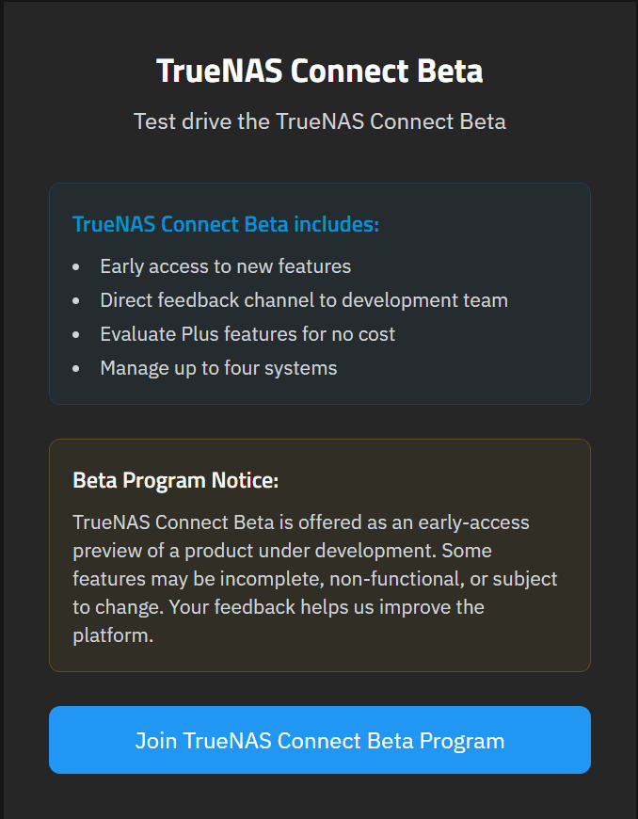Click the "Test drive the TrueNAS Connect Beta" subtitle
This screenshot has width=638, height=819.
click(x=320, y=121)
